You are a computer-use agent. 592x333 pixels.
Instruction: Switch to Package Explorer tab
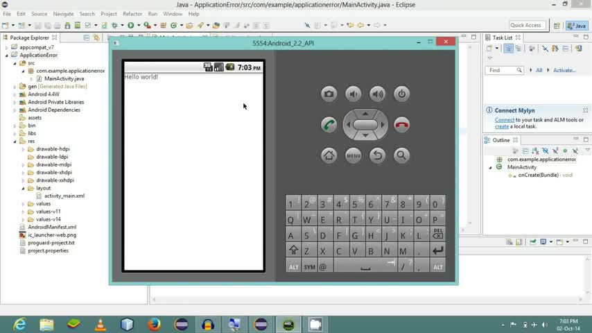click(x=29, y=37)
